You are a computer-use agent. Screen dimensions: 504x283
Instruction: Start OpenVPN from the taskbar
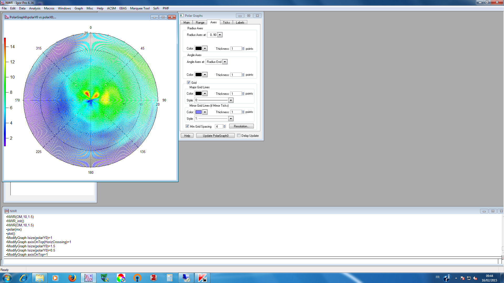pos(137,278)
